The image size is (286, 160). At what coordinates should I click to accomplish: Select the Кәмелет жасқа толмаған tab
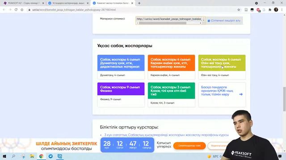point(113,3)
